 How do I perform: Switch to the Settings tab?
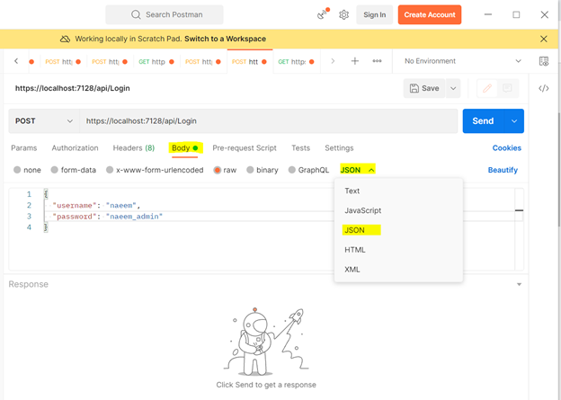click(339, 148)
